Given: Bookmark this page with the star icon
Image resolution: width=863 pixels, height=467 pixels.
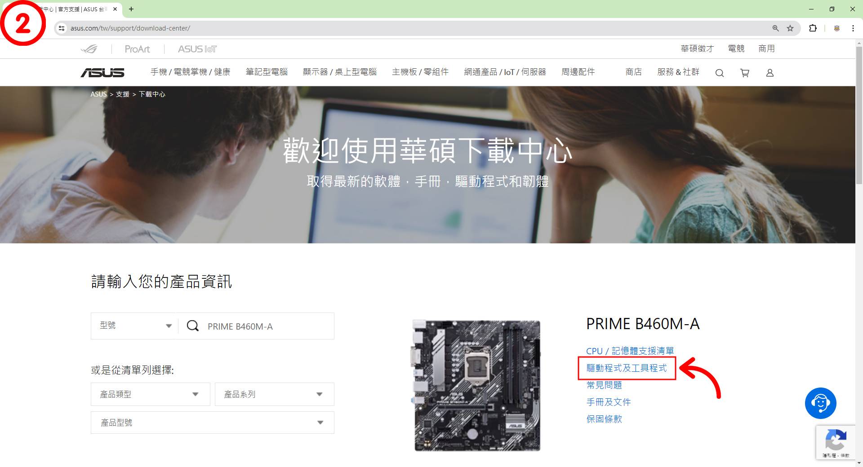Looking at the screenshot, I should coord(790,28).
